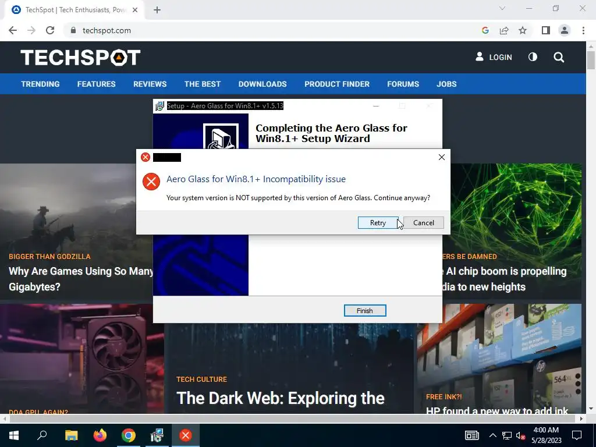596x447 pixels.
Task: Open TechSpot site search
Action: [x=559, y=57]
